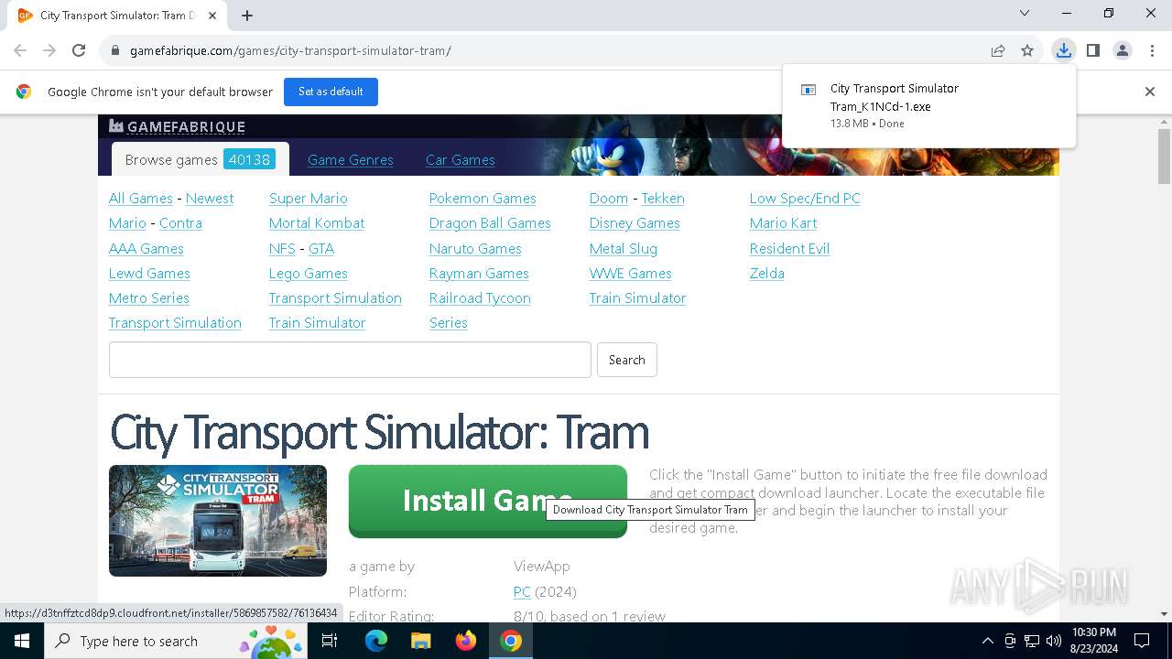The image size is (1172, 659).
Task: Launch Firefox from the taskbar
Action: pos(466,641)
